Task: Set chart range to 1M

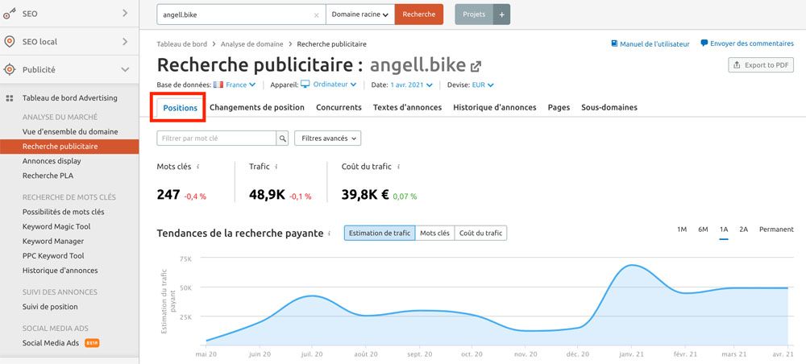Action: [x=682, y=230]
